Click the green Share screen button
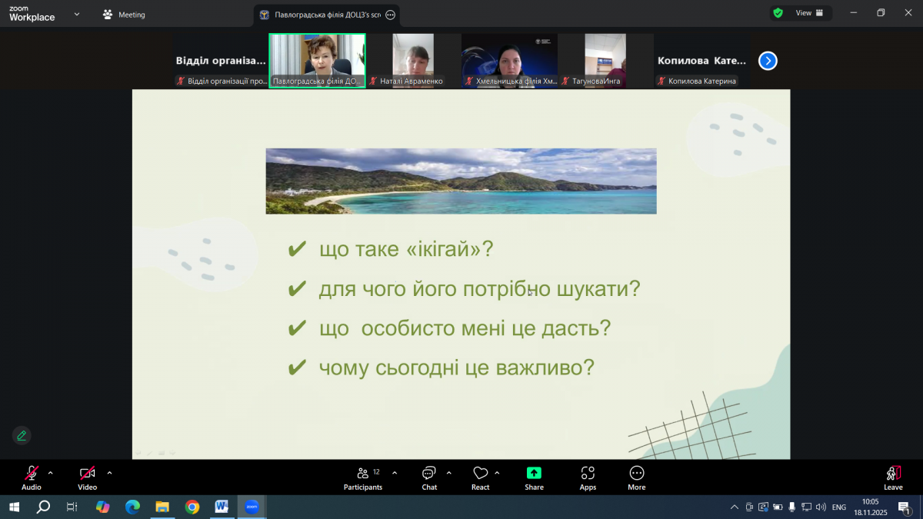Screen dimensions: 923x519 [x=534, y=477]
